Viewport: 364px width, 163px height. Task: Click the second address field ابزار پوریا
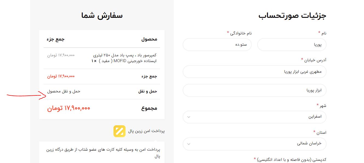click(254, 90)
